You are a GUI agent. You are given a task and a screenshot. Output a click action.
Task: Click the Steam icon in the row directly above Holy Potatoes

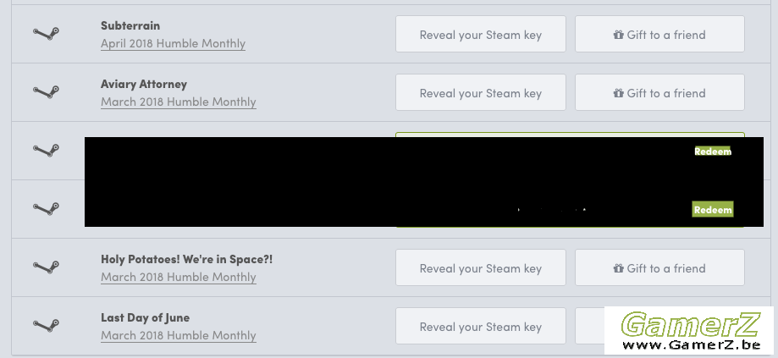click(47, 209)
